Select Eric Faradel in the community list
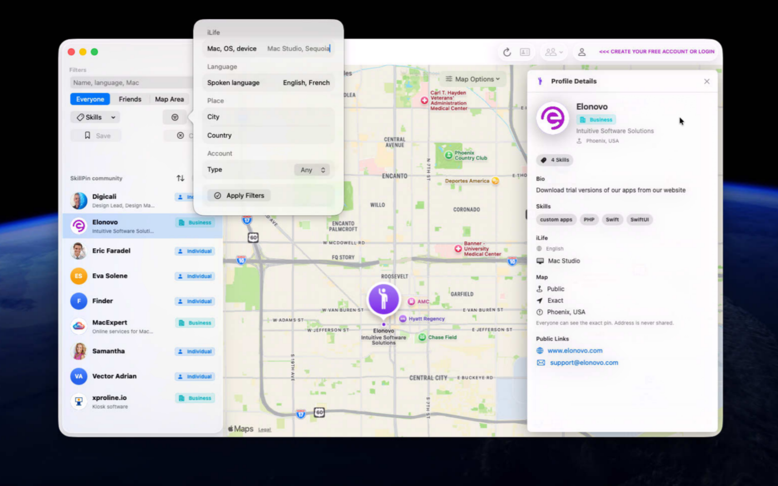778x486 pixels. [143, 251]
